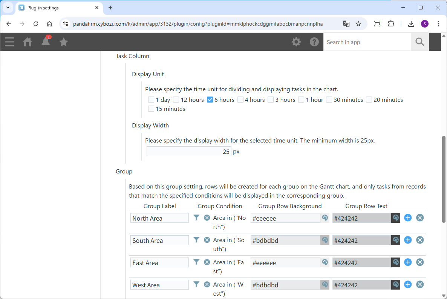Delete the West Area group row
Image resolution: width=447 pixels, height=299 pixels.
(420, 284)
